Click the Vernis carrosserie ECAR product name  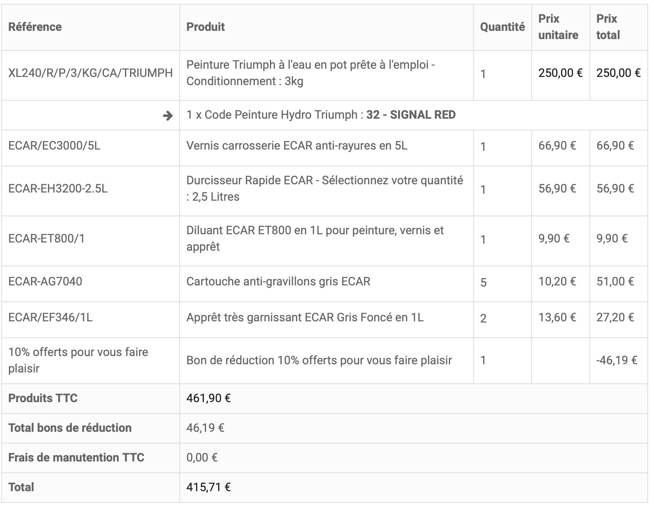click(x=297, y=146)
